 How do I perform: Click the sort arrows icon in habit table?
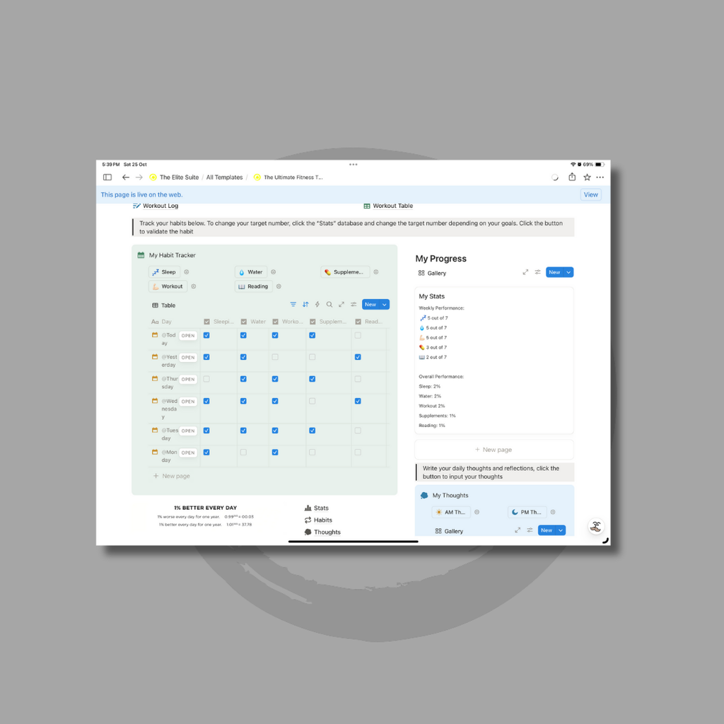[305, 305]
